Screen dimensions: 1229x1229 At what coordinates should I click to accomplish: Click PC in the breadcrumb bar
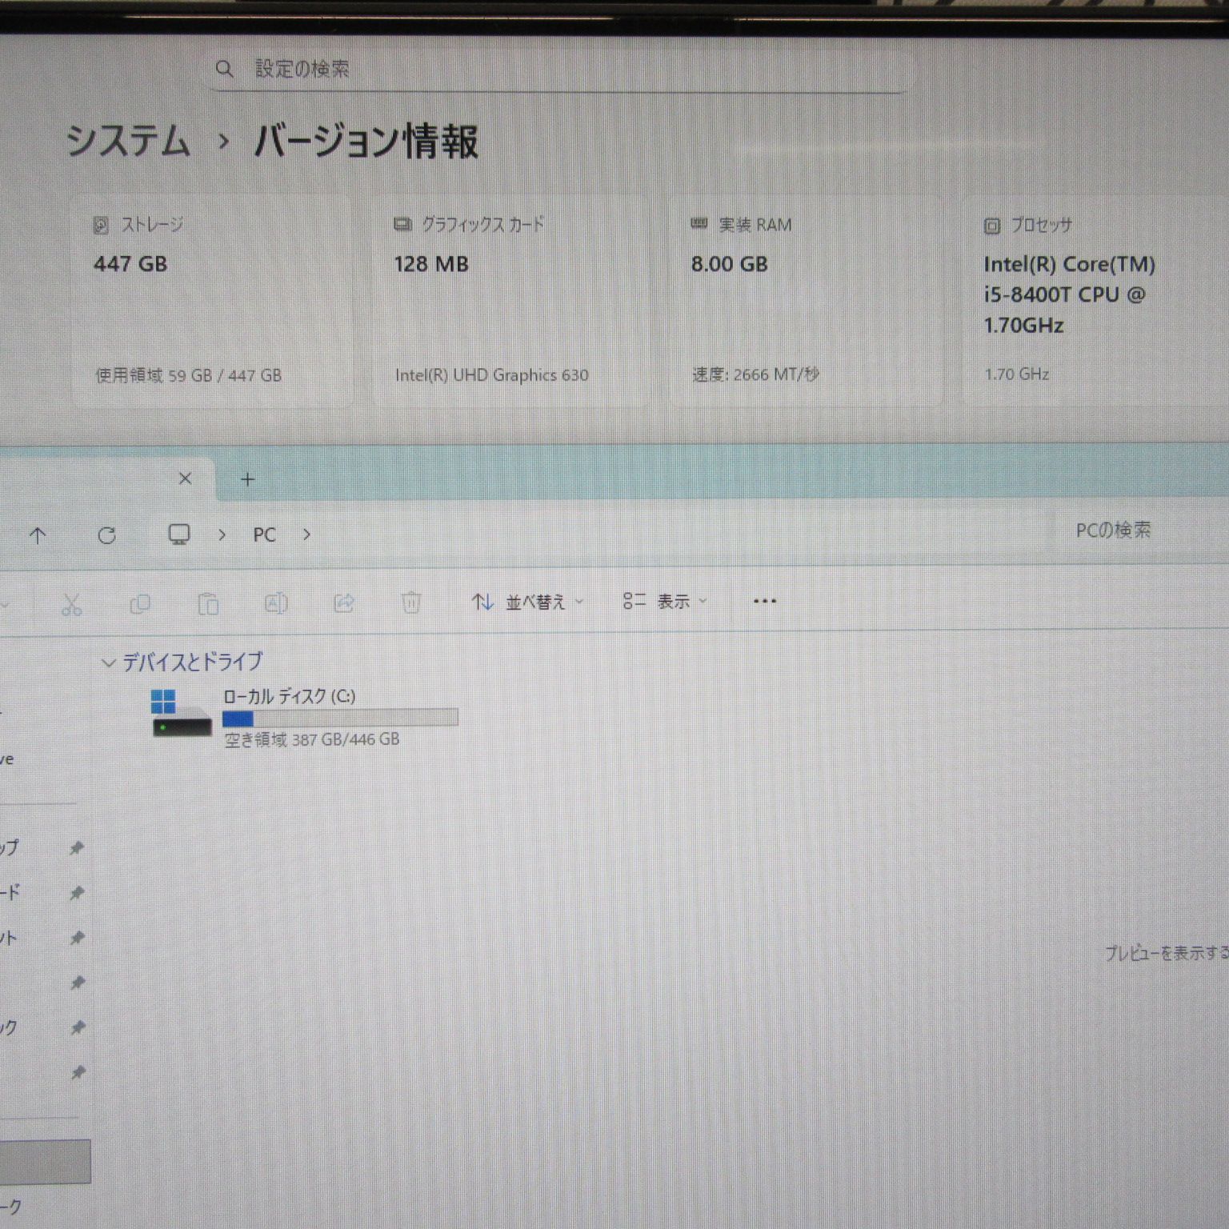pos(265,534)
